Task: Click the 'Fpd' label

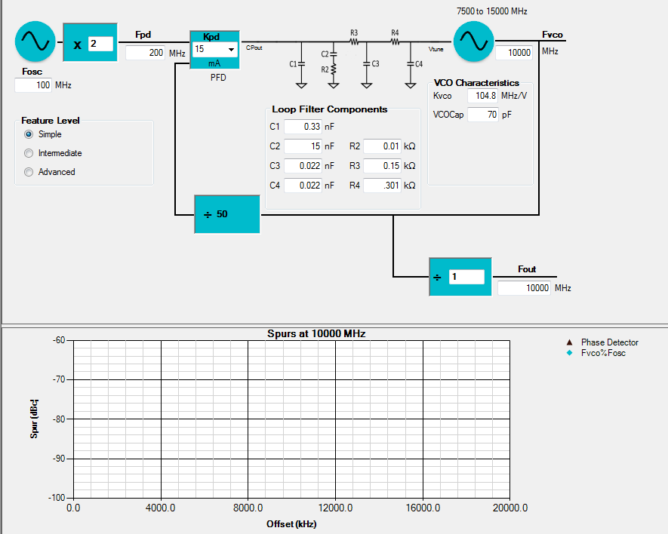Action: 143,35
